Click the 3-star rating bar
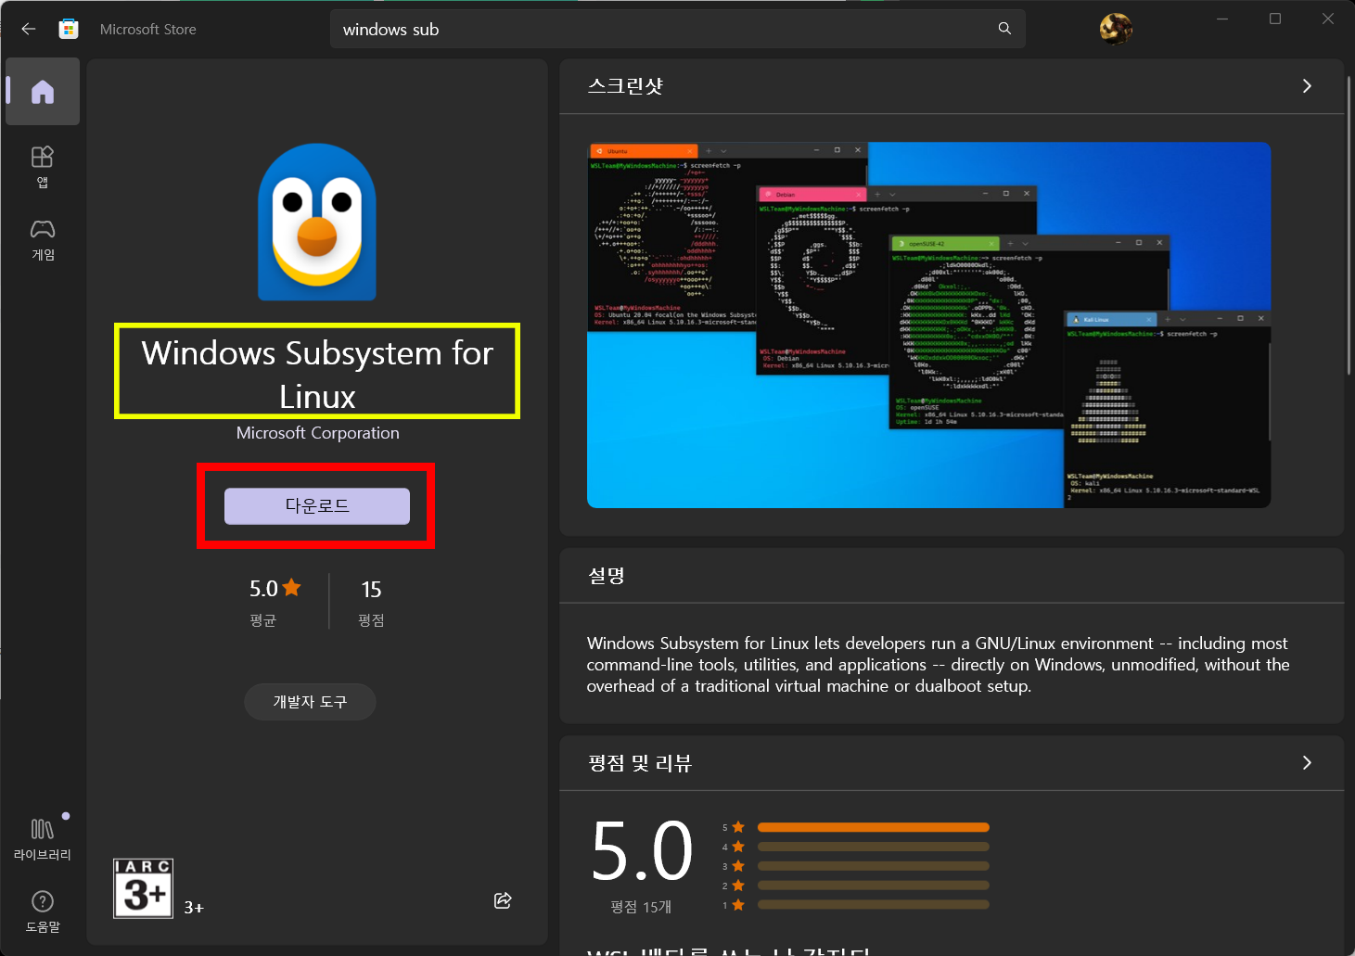Image resolution: width=1355 pixels, height=956 pixels. coord(873,866)
